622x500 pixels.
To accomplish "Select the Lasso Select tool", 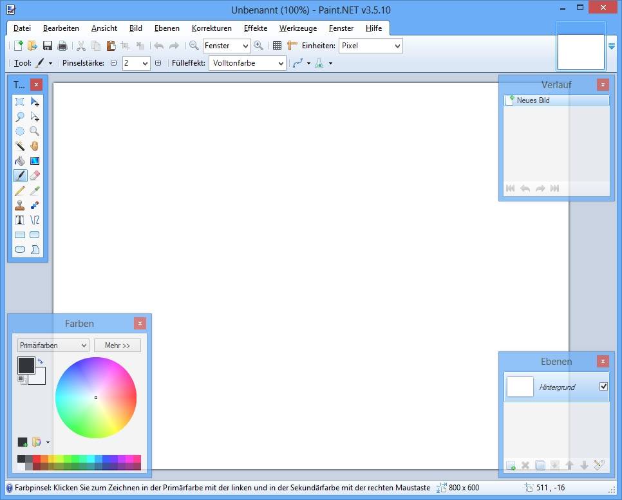I will pos(20,116).
